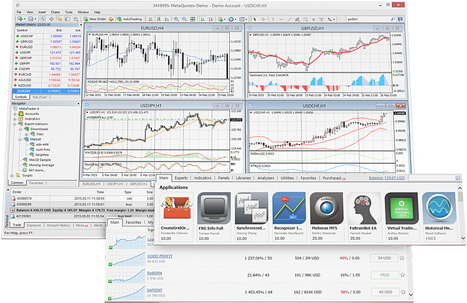This screenshot has height=303, width=467.
Task: Click the FREE button for ReBORN
Action: (x=385, y=275)
